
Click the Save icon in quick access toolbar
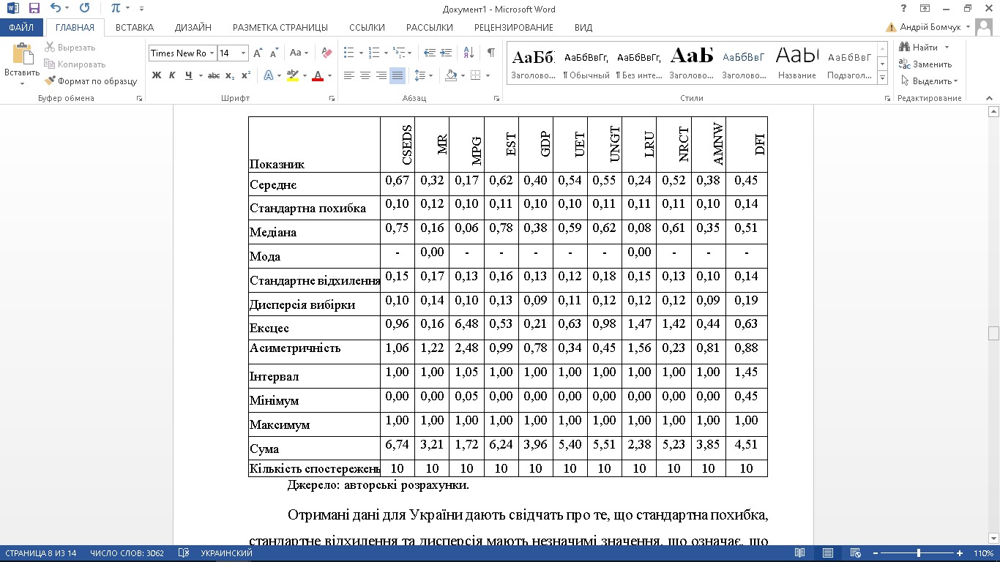point(34,9)
